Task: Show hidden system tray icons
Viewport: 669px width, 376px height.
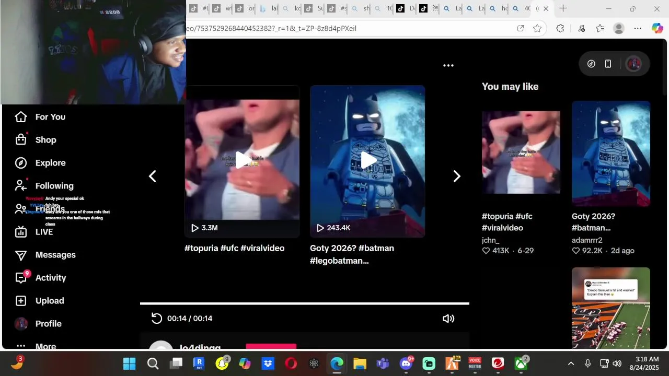Action: (571, 363)
